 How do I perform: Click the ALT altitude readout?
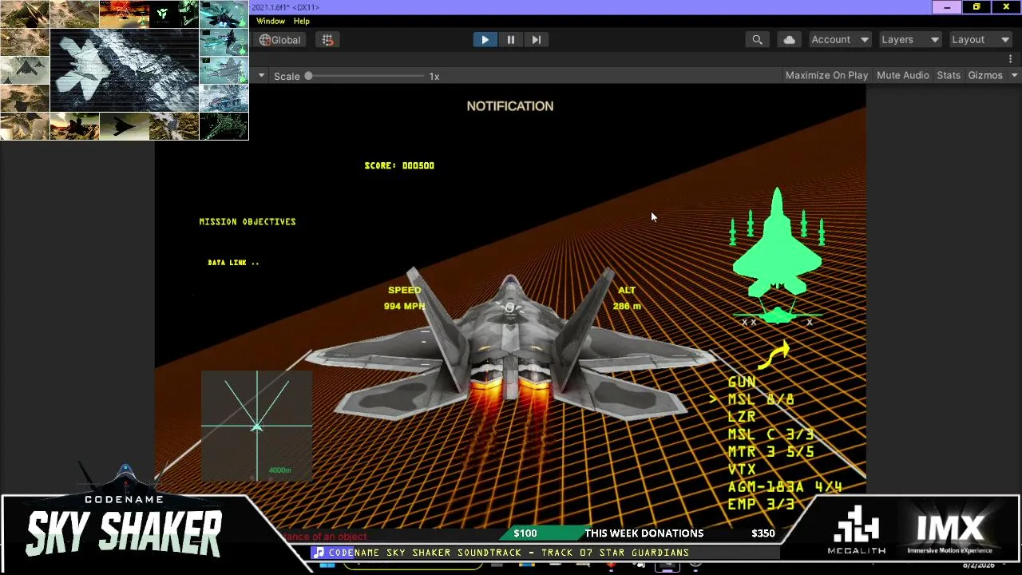coord(627,298)
